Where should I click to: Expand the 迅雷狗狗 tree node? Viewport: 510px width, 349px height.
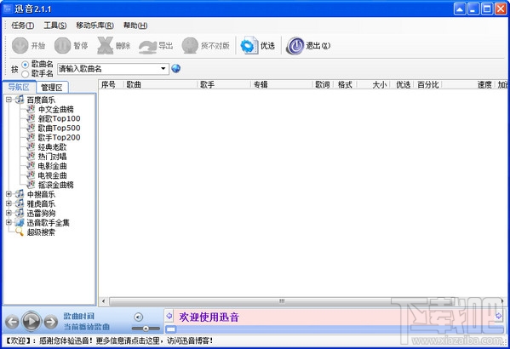click(x=9, y=213)
